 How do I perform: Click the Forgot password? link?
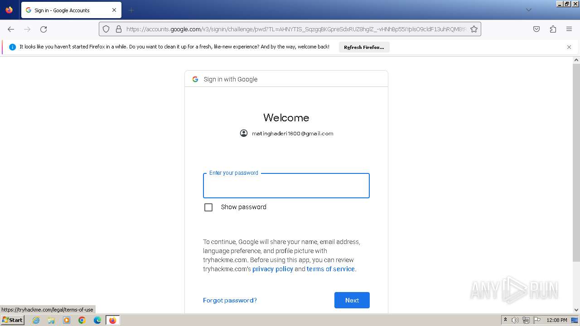(230, 300)
